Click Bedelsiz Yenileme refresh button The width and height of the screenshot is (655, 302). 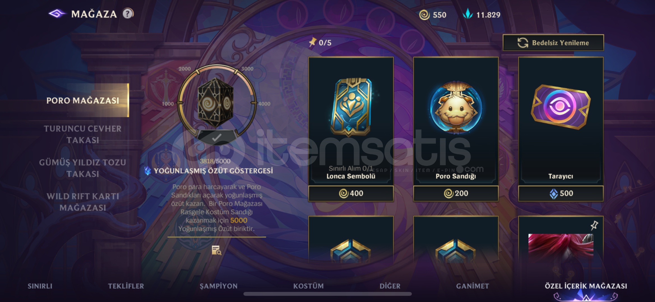point(553,43)
